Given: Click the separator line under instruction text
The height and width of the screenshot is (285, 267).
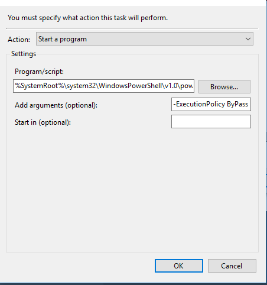Looking at the screenshot, I should point(132,28).
